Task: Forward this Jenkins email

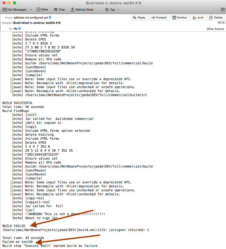Action: 159,18
